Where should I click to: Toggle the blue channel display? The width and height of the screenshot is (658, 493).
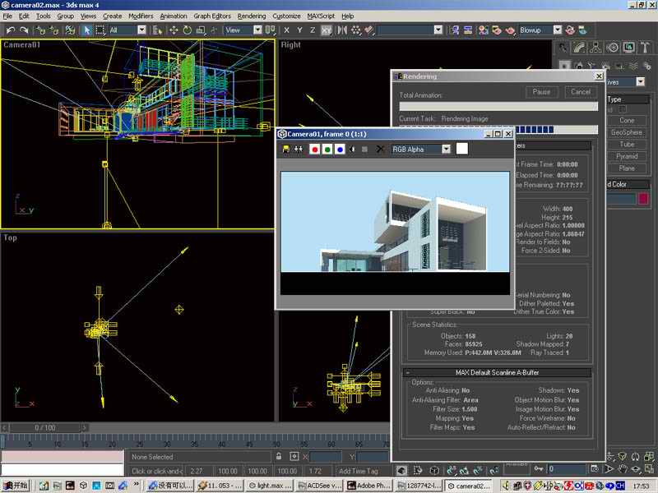tap(339, 150)
